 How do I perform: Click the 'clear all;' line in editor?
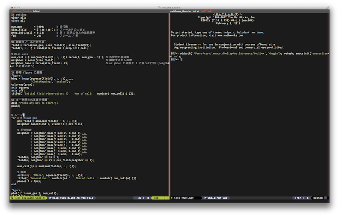click(19, 18)
